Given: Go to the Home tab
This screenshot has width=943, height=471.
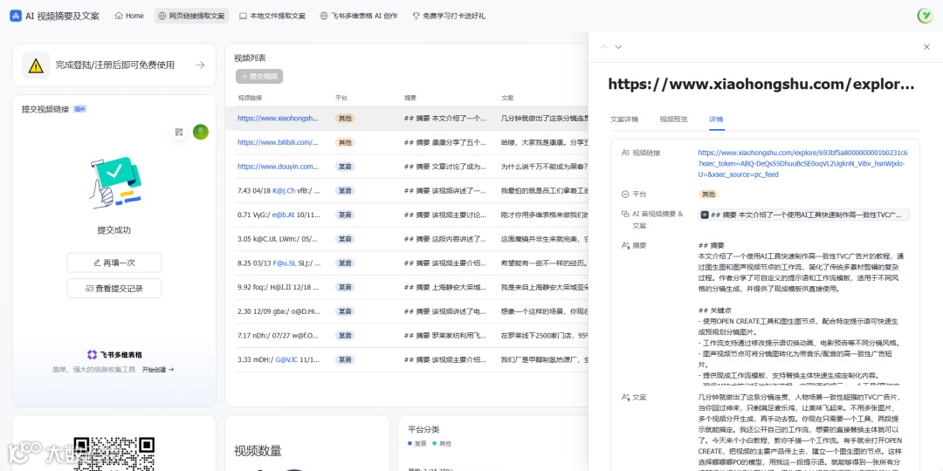Looking at the screenshot, I should point(129,16).
